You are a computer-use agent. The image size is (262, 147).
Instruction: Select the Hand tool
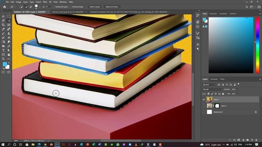[x=9, y=54]
